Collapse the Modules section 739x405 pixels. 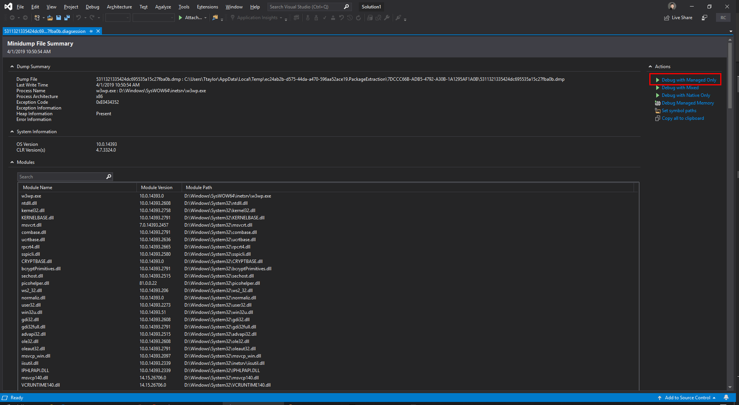click(x=12, y=162)
